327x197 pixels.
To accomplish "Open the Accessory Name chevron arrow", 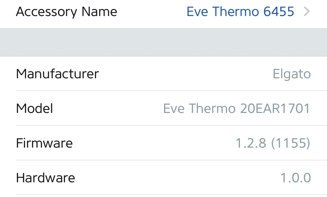I will [x=307, y=12].
